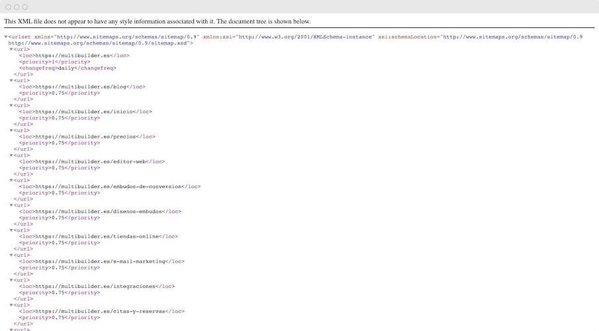Collapse the url entry for e-mail-marketing
The image size is (599, 331).
11,255
